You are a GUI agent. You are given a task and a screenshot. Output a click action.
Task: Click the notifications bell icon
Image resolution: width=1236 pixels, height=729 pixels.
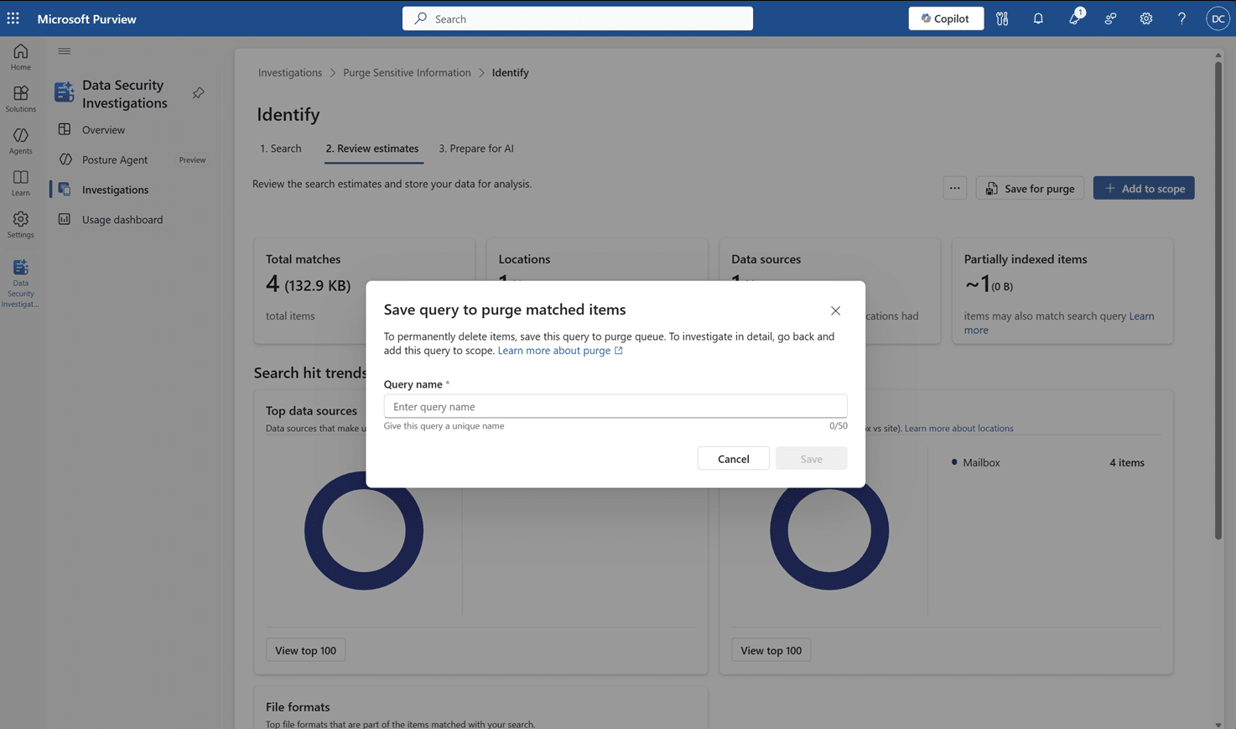click(1038, 18)
